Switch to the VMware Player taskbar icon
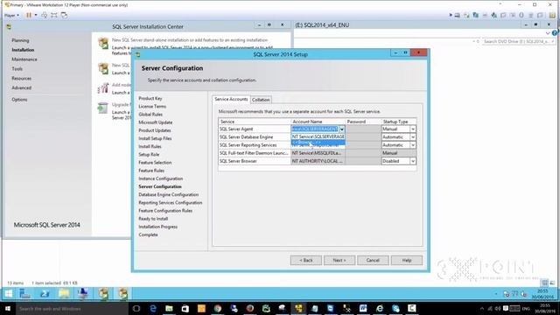This screenshot has height=315, width=560. (x=298, y=308)
